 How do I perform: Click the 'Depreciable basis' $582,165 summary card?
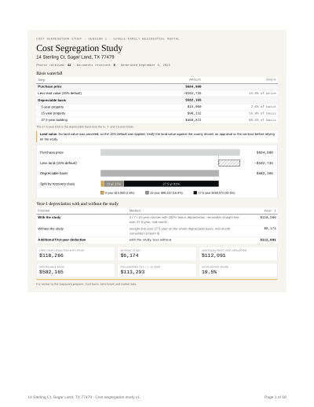(x=75, y=270)
